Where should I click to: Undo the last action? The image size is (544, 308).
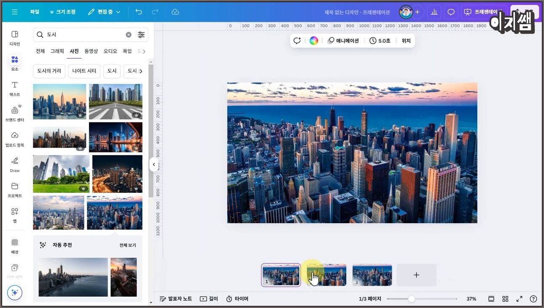[139, 12]
